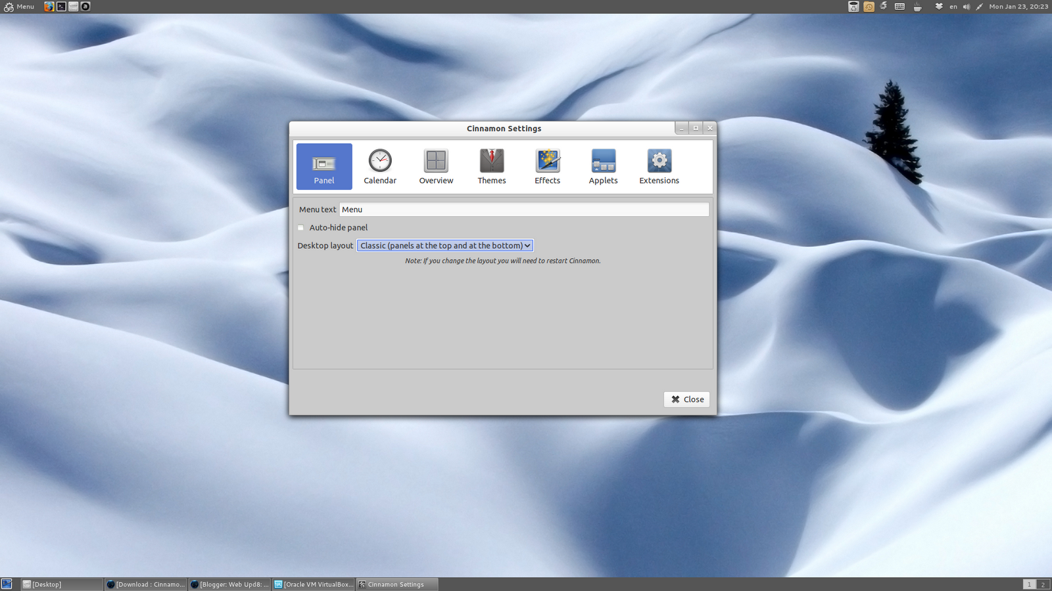This screenshot has width=1052, height=591.
Task: Open the Themes section
Action: click(x=491, y=166)
